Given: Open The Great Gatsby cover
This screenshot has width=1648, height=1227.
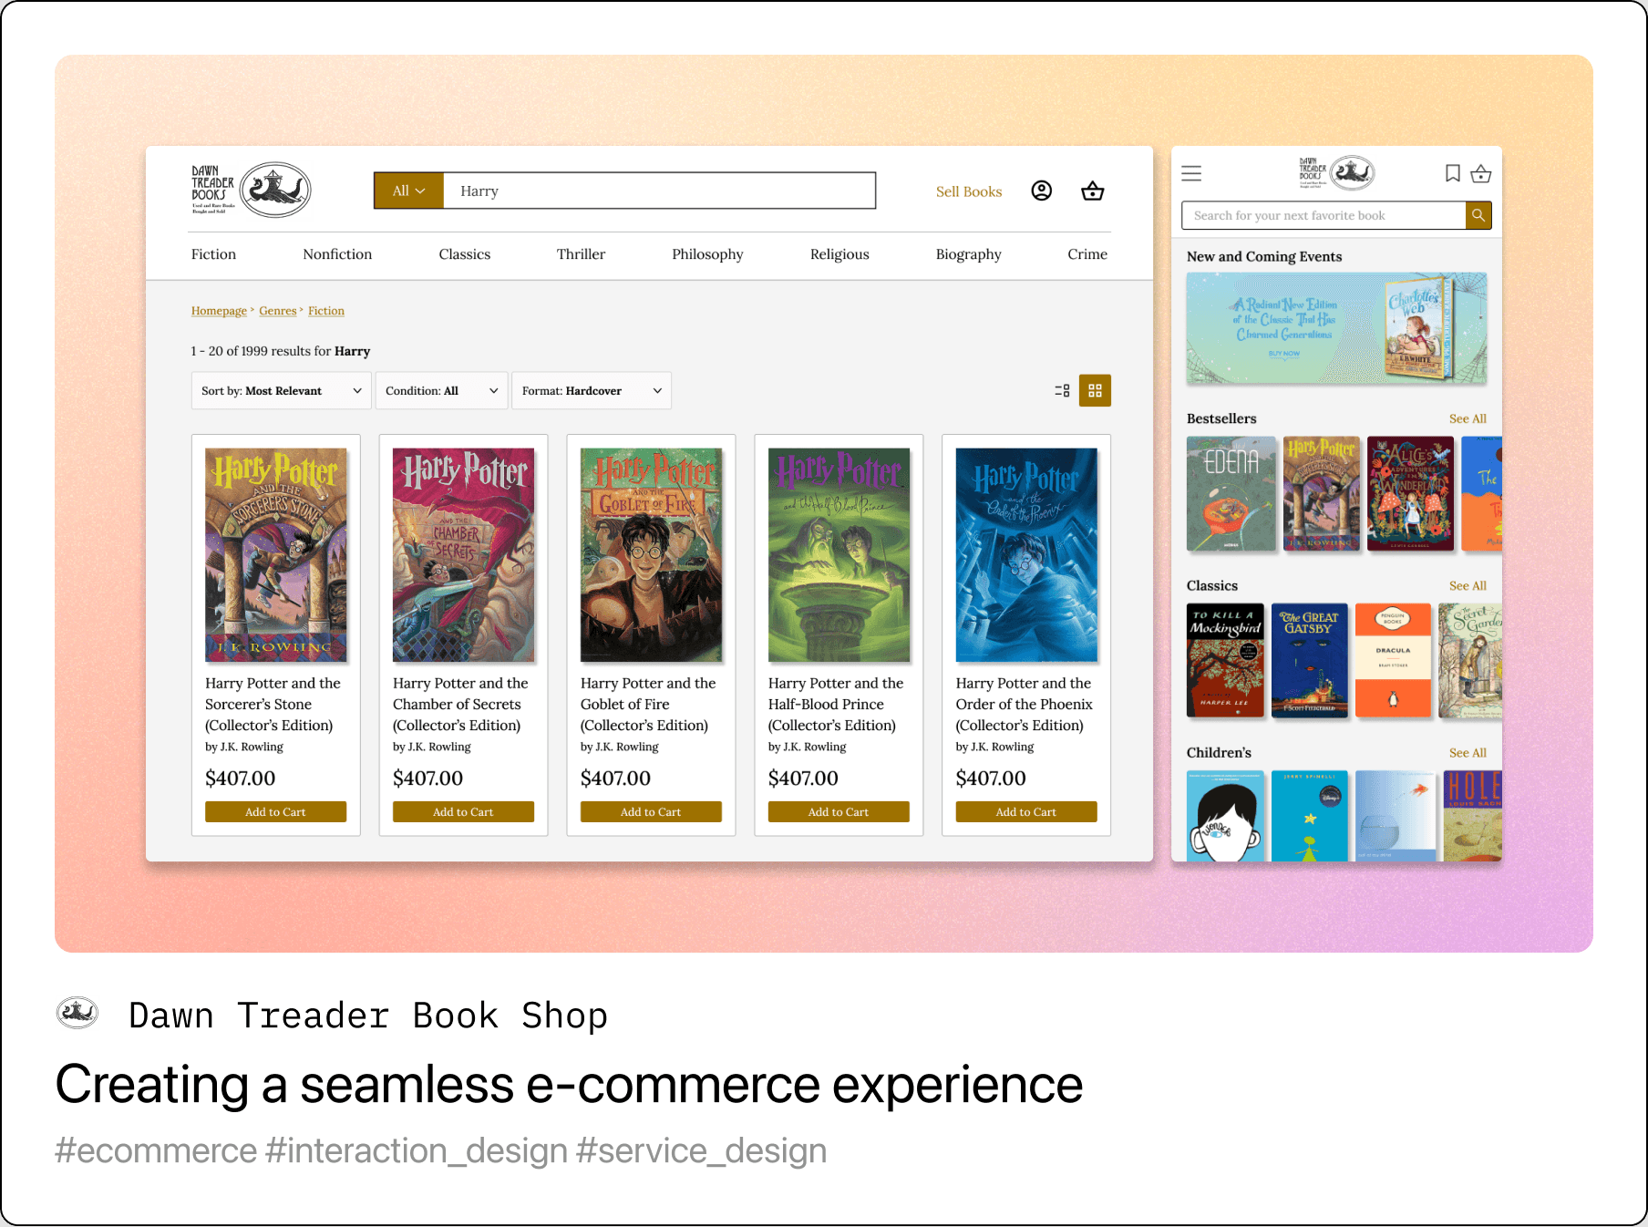Looking at the screenshot, I should [x=1309, y=660].
